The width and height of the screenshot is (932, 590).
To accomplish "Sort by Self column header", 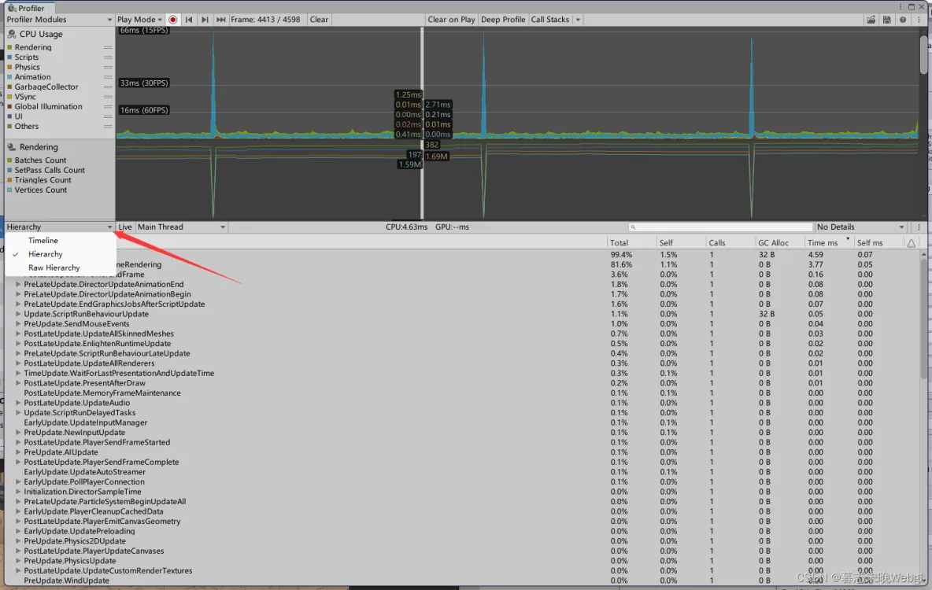I will click(x=681, y=242).
